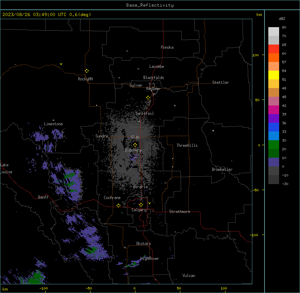Click the Drumheller city label
The image size is (300, 293).
coord(222,169)
